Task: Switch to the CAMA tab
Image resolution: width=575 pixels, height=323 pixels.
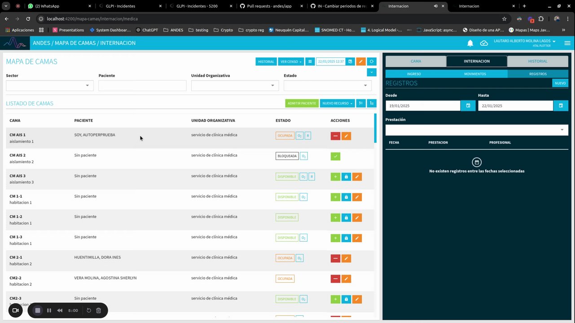Action: coord(416,61)
